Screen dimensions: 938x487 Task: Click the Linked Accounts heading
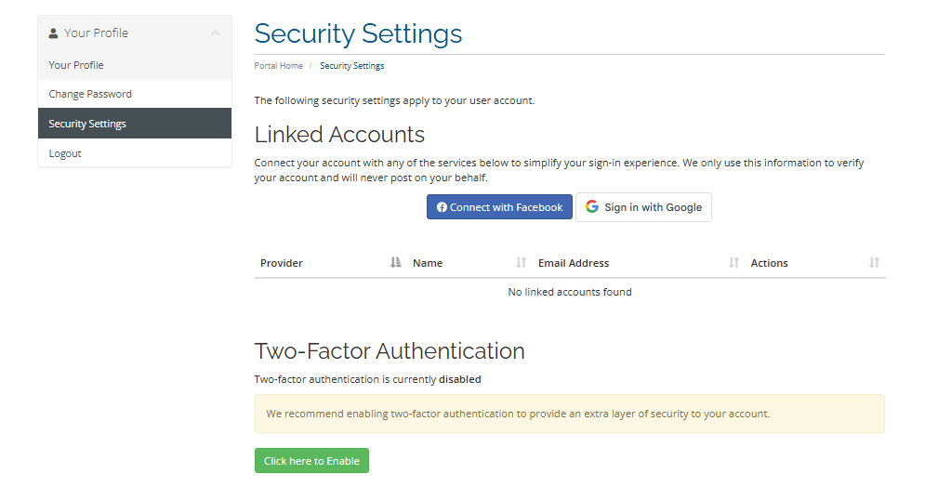339,135
